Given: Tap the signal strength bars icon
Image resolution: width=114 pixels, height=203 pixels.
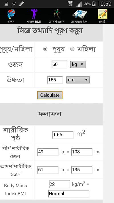Looking at the screenshot, I should [x=79, y=4].
